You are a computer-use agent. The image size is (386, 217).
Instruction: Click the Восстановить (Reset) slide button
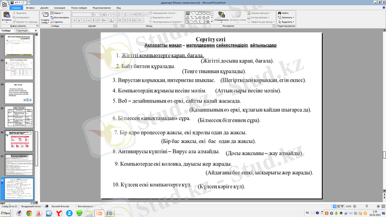click(60, 17)
